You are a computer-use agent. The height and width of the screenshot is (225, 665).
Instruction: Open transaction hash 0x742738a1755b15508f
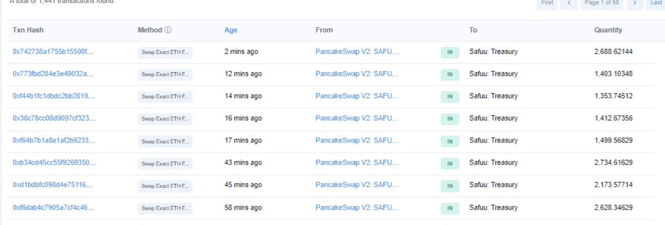click(53, 52)
